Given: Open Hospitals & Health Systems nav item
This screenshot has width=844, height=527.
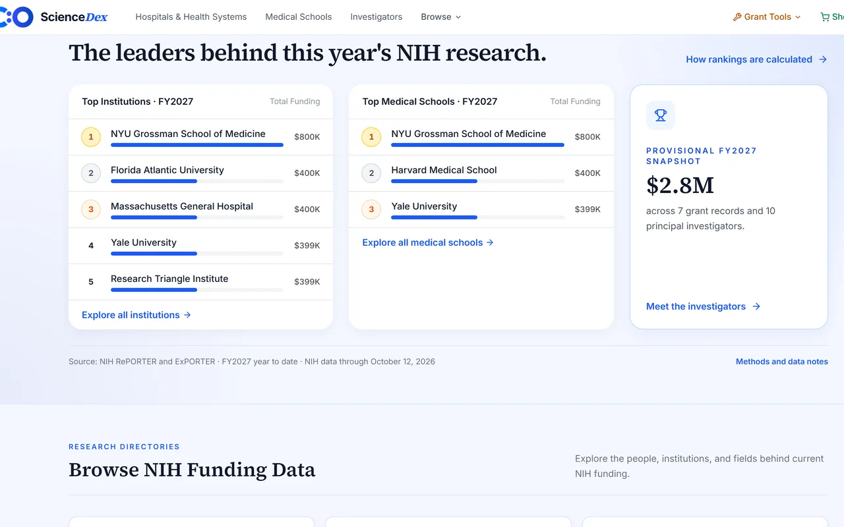Looking at the screenshot, I should click(x=191, y=17).
